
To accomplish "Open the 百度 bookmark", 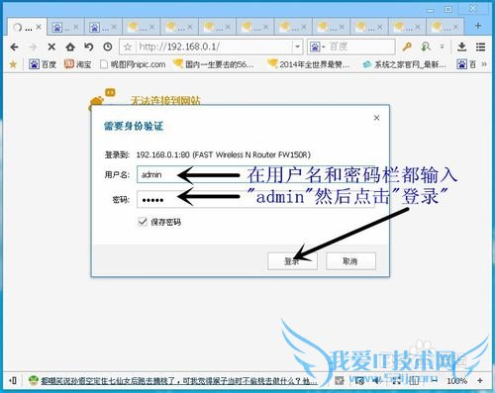I will tap(43, 64).
